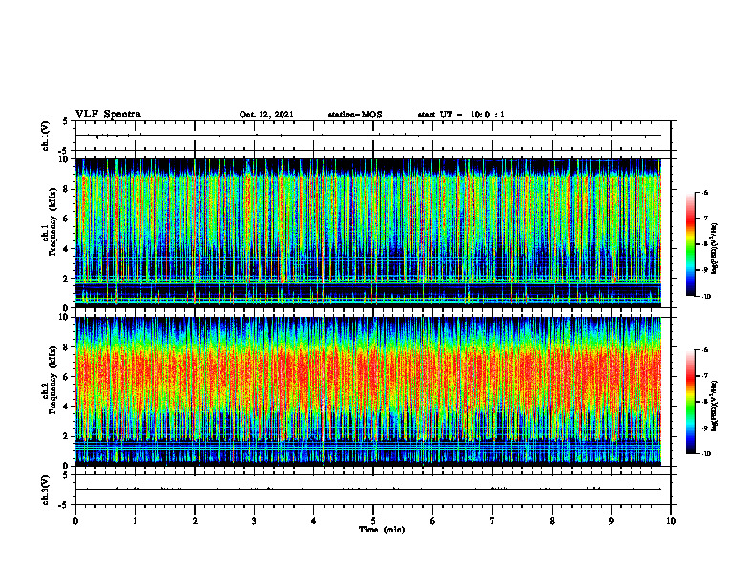Click the "start UT = 10: 0 : 1" text

click(461, 115)
